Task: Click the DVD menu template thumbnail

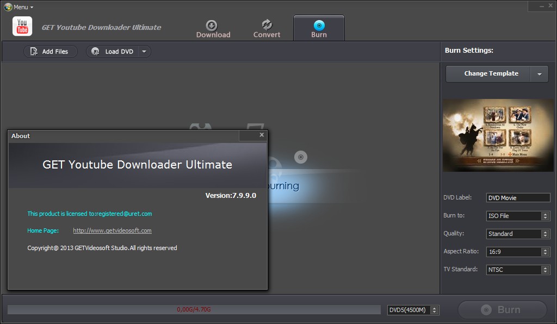Action: (498, 135)
